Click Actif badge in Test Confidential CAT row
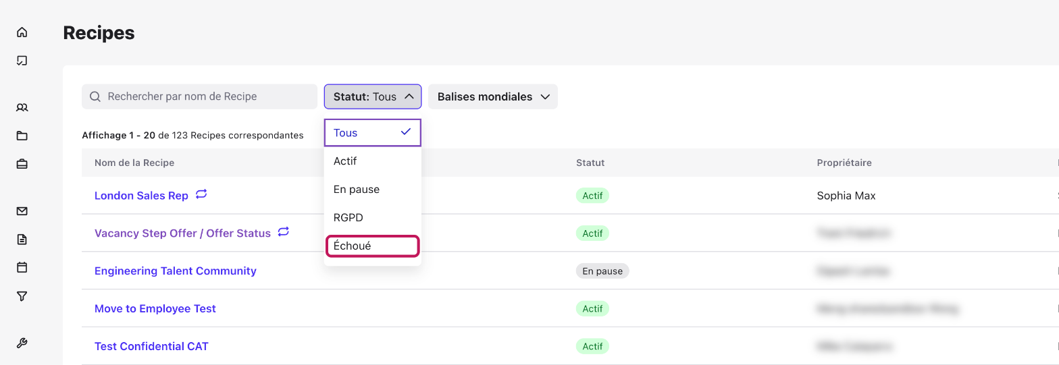The image size is (1059, 365). [592, 347]
